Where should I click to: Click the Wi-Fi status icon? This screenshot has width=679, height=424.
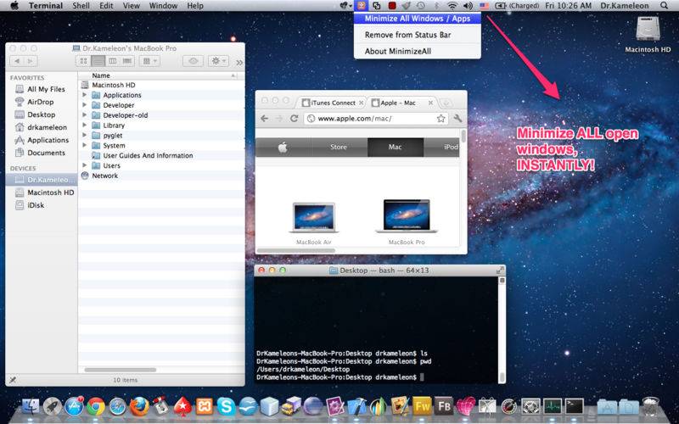point(452,6)
